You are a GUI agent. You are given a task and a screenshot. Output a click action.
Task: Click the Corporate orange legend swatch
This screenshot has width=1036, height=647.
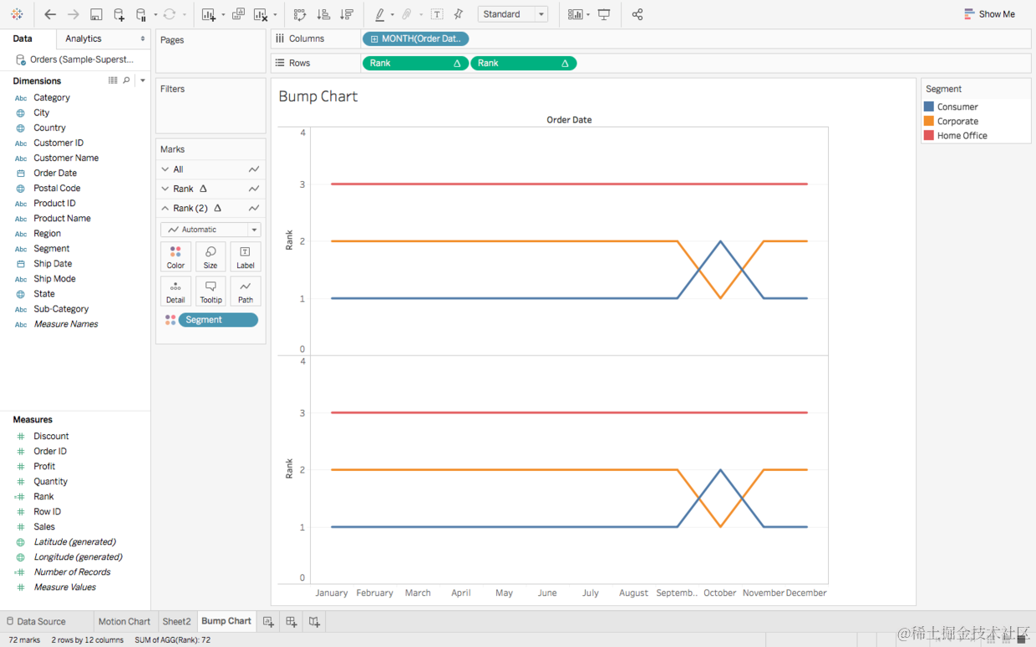[928, 121]
